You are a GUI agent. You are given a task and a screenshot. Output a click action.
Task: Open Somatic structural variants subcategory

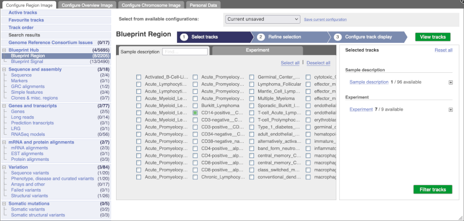[38, 215]
